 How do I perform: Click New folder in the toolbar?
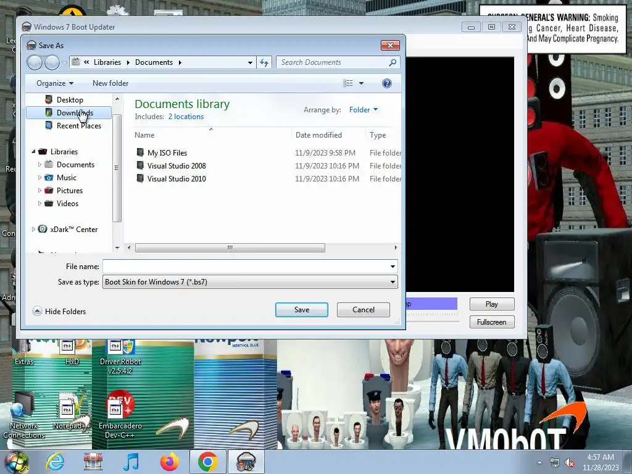(x=110, y=83)
